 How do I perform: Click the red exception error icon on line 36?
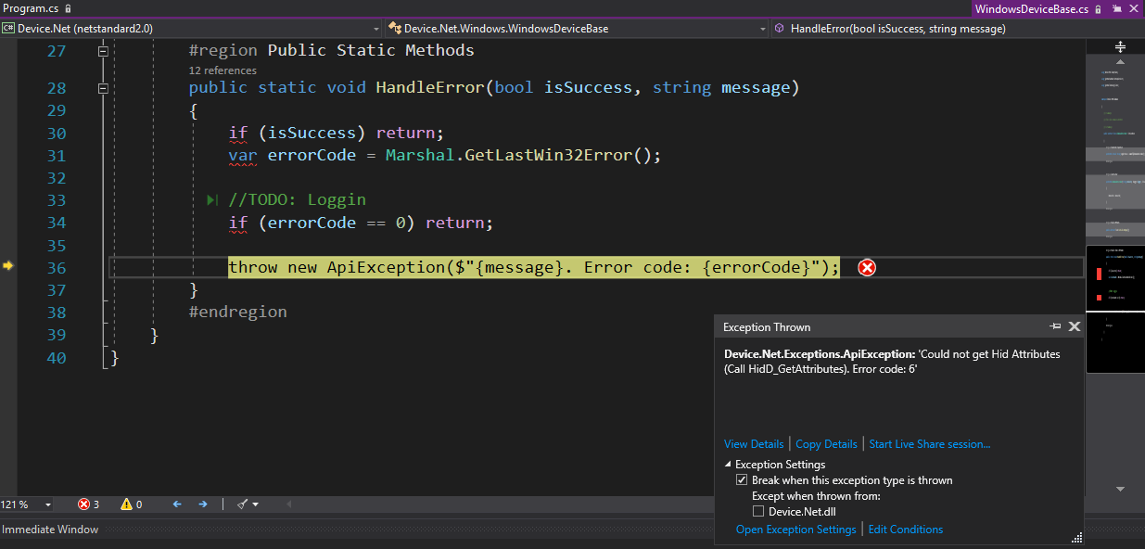pos(867,268)
